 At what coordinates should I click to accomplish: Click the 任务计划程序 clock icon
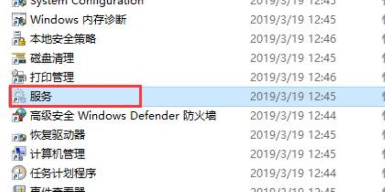point(19,173)
